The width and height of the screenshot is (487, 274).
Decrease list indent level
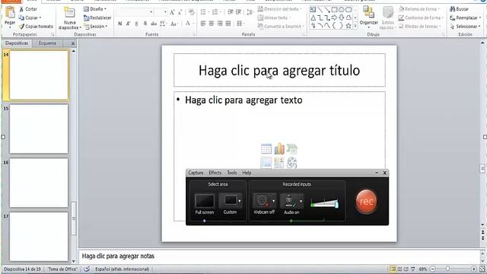(x=231, y=12)
